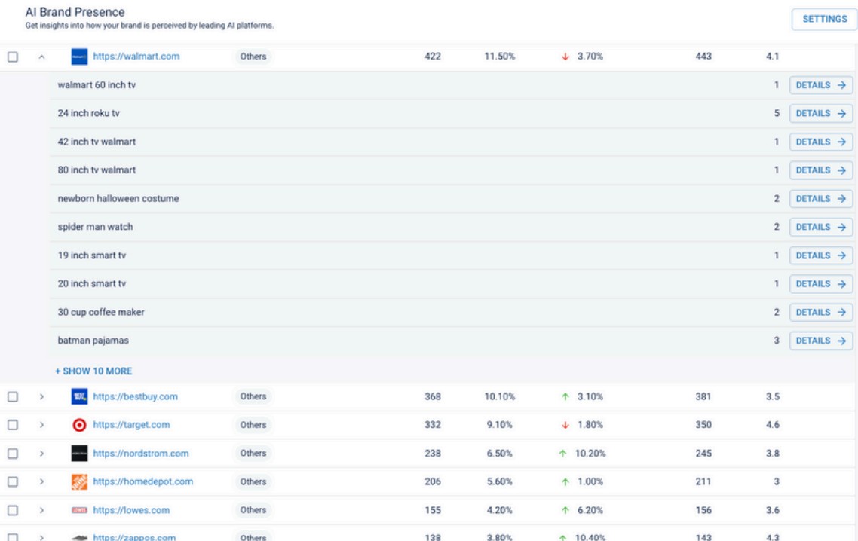This screenshot has height=541, width=858.
Task: Collapse the walmart.com keyword list
Action: click(41, 57)
